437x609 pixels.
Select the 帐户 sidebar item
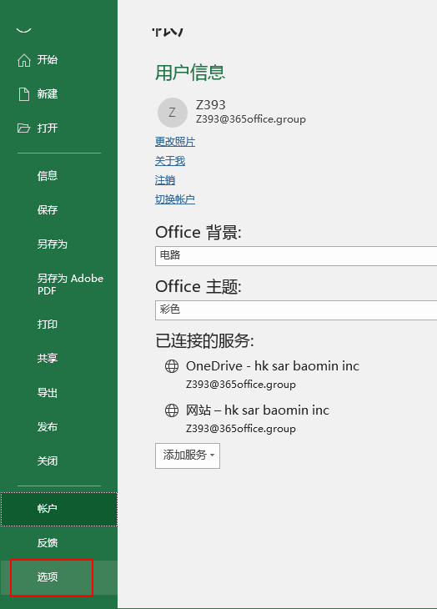tap(58, 509)
